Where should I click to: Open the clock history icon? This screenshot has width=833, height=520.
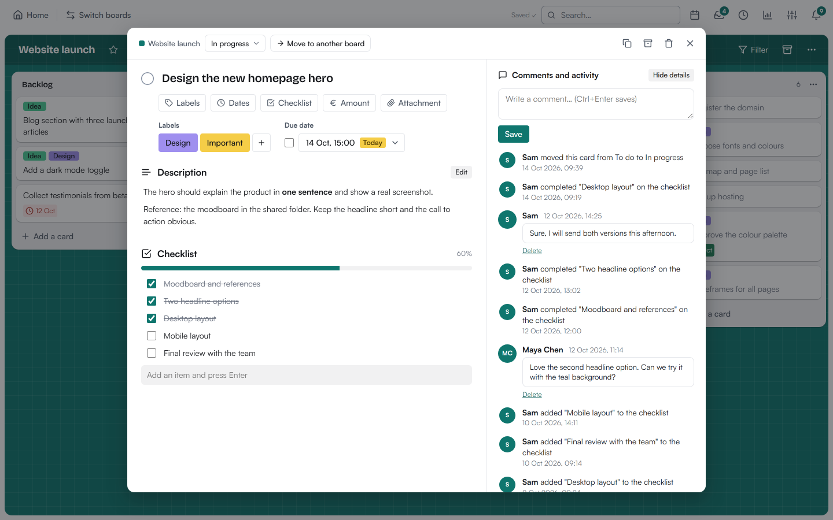743,15
